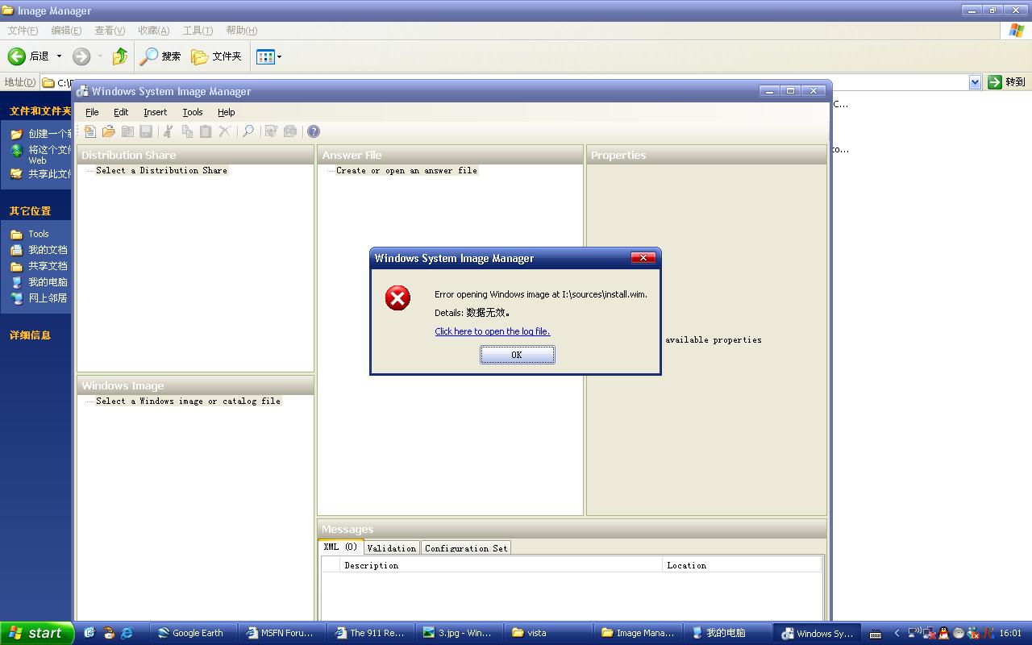Select 'Create or open an answer file' entry
The height and width of the screenshot is (645, 1032).
[x=406, y=170]
